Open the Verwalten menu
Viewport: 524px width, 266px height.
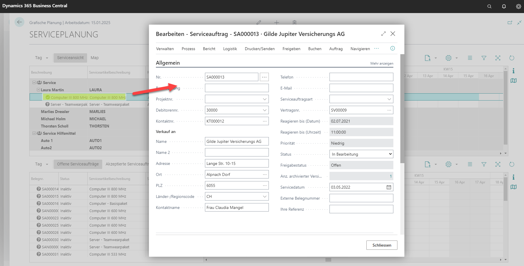point(165,49)
